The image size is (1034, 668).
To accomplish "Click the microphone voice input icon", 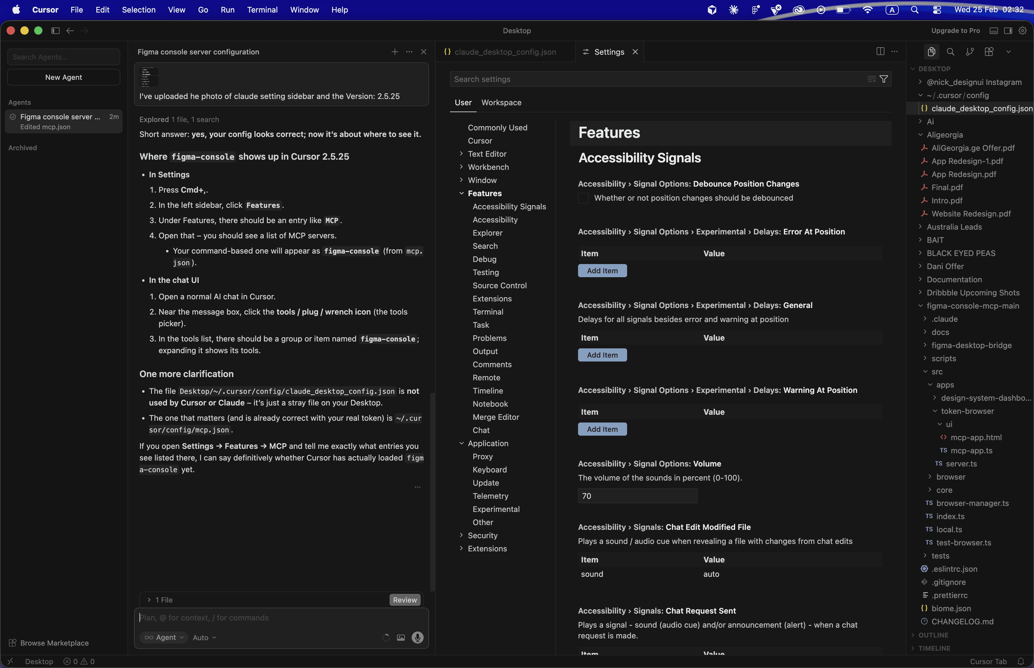I will 417,637.
